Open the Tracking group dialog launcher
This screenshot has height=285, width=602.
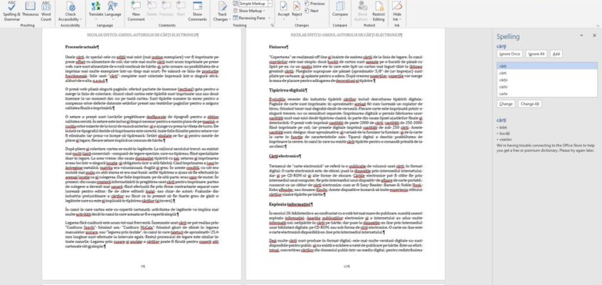[x=273, y=26]
